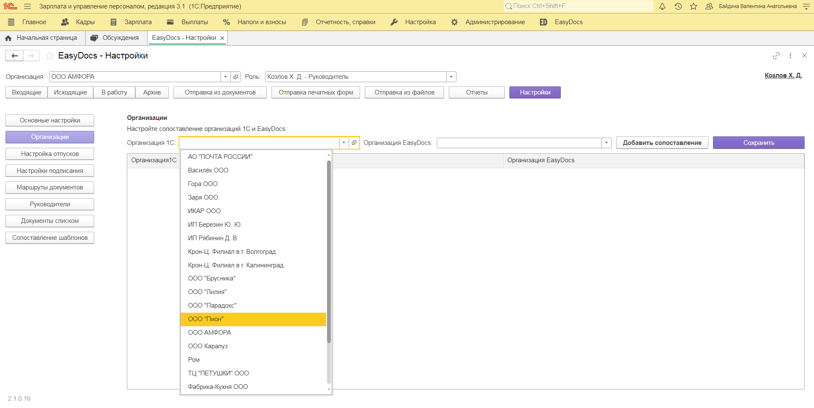This screenshot has width=814, height=408.
Task: Click Добавить сопоставление button
Action: 662,143
